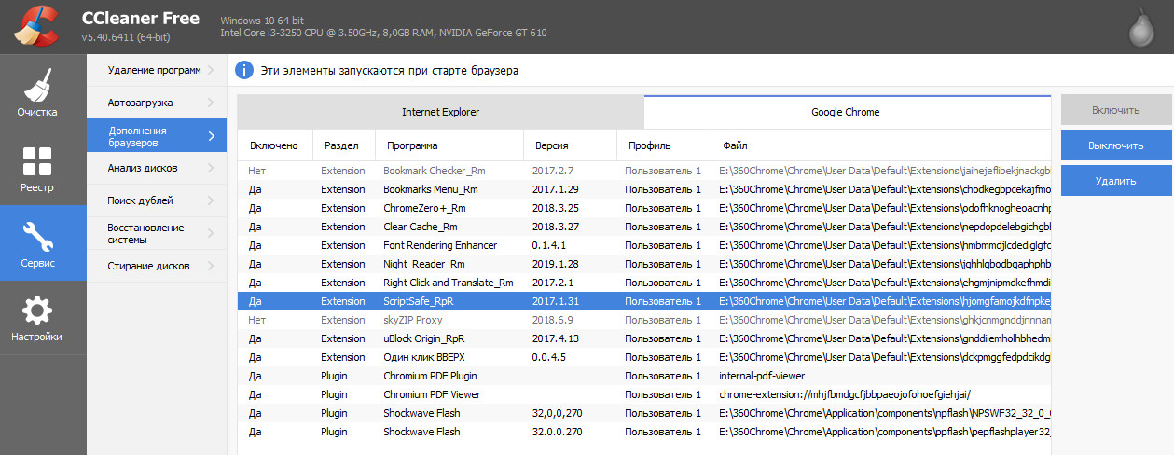Click version 2018.6.9 cell
The height and width of the screenshot is (455, 1174).
pos(553,320)
